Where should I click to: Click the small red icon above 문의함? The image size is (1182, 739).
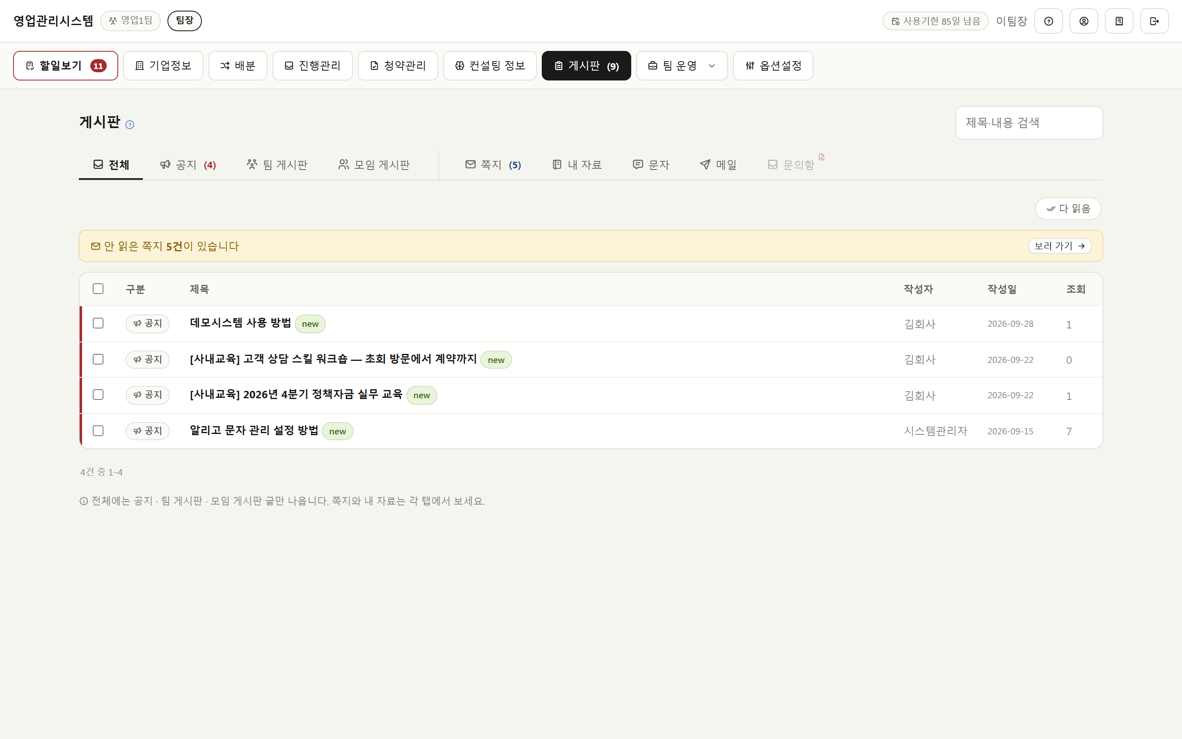822,157
